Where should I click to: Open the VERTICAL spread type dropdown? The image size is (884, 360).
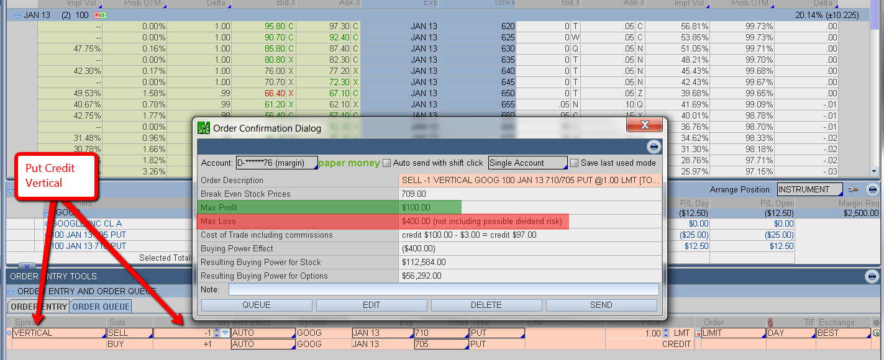pyautogui.click(x=58, y=333)
